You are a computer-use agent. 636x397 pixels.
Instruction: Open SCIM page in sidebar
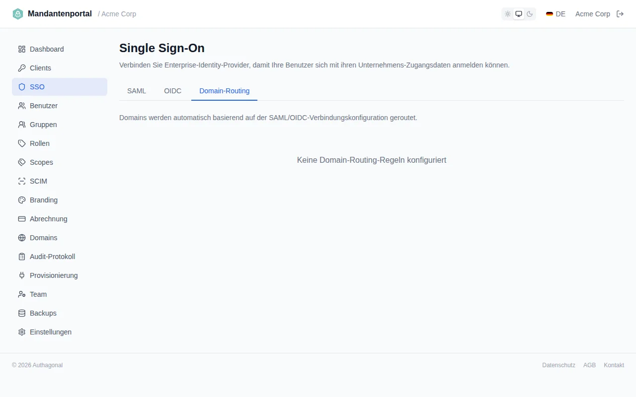60,181
